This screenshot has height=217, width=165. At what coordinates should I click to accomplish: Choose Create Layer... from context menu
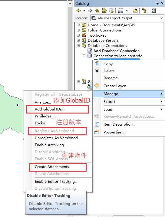[129, 86]
